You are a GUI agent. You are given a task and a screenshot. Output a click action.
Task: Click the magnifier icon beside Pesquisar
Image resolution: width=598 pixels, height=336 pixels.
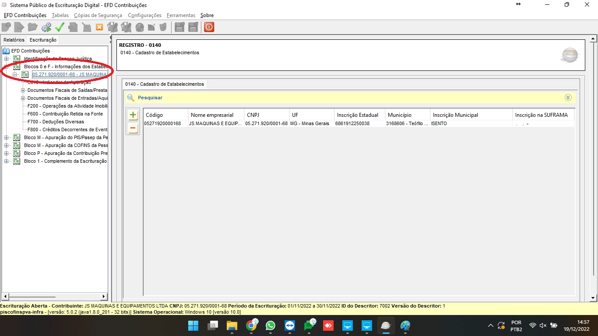[130, 98]
